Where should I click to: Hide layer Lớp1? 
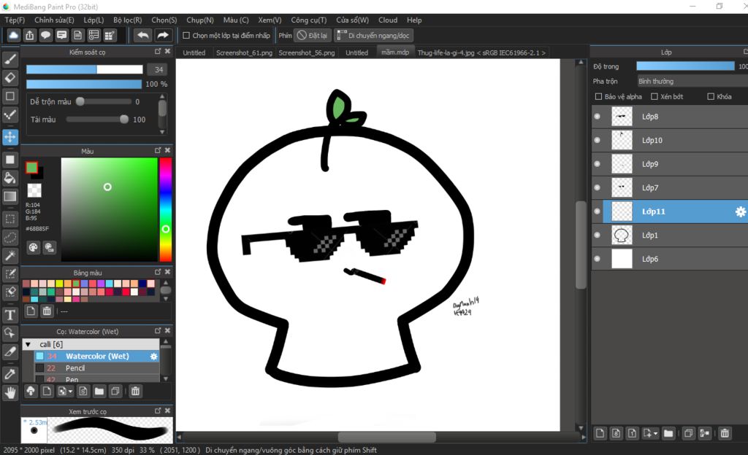598,235
